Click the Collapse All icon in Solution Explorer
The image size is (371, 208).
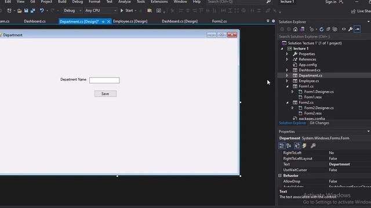[x=328, y=29]
